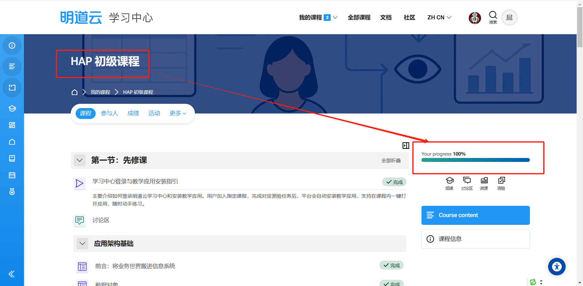The image size is (583, 286).
Task: Click the Course content button
Action: (476, 215)
